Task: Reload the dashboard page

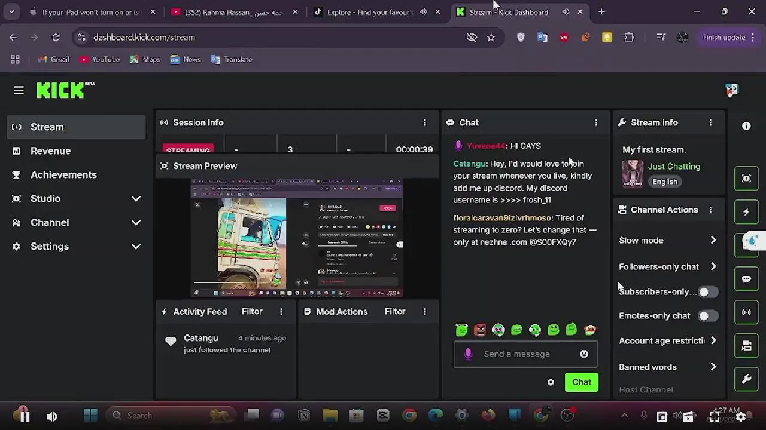Action: [x=56, y=37]
